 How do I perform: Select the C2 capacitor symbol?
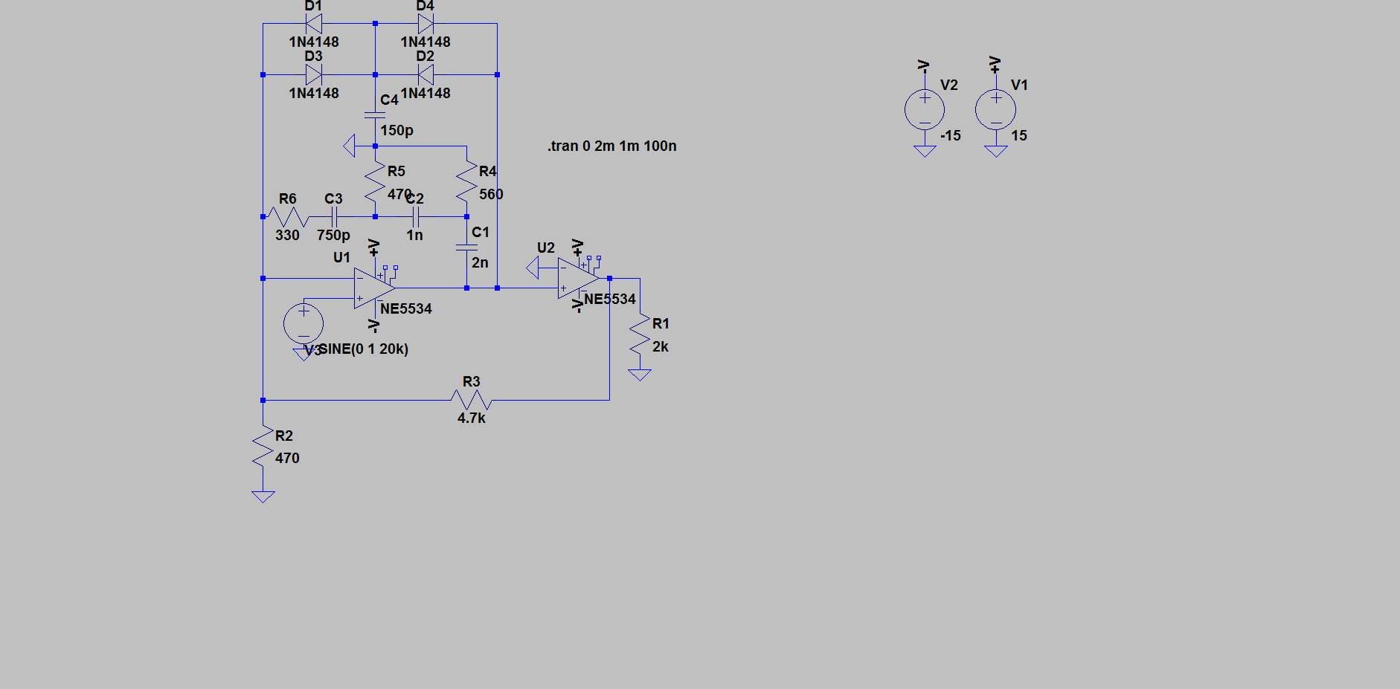(x=416, y=217)
